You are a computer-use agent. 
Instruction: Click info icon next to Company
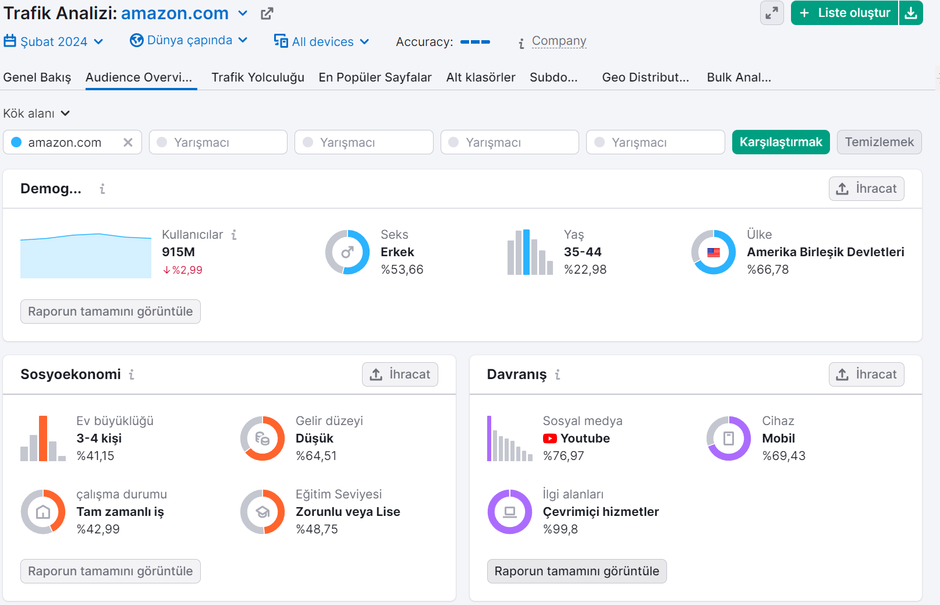click(x=522, y=43)
